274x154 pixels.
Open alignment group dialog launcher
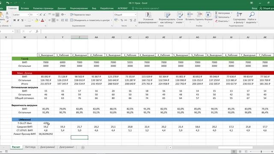[112, 26]
